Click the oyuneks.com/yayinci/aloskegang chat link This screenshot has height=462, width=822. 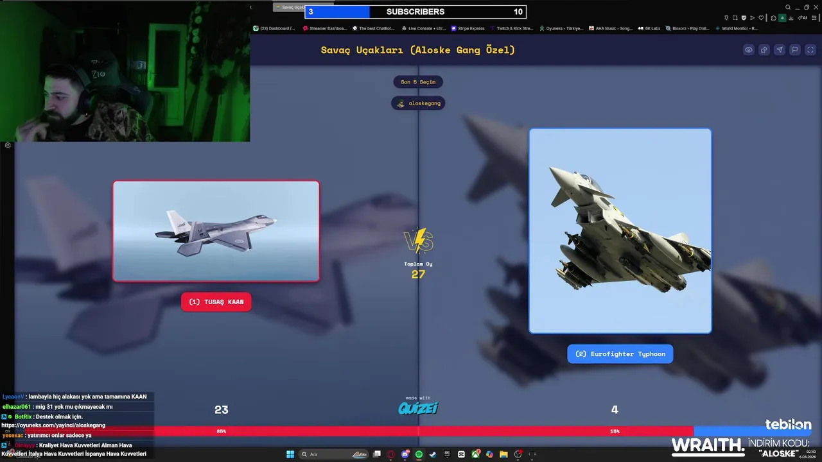53,425
